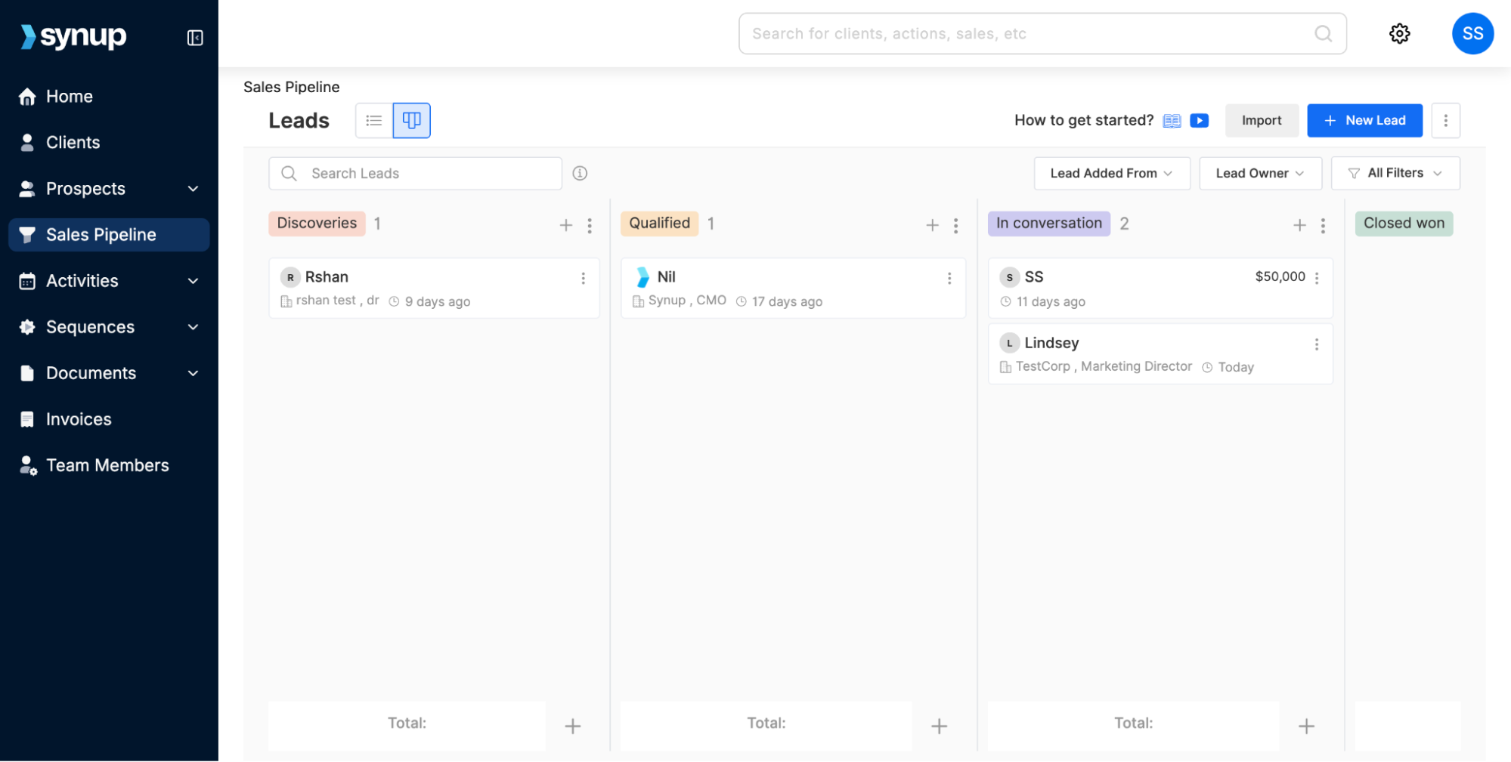Open Qualified column options menu
Viewport: 1511px width, 762px height.
(955, 225)
